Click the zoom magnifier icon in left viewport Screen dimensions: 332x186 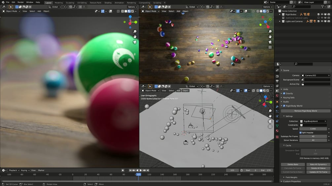[x=135, y=31]
